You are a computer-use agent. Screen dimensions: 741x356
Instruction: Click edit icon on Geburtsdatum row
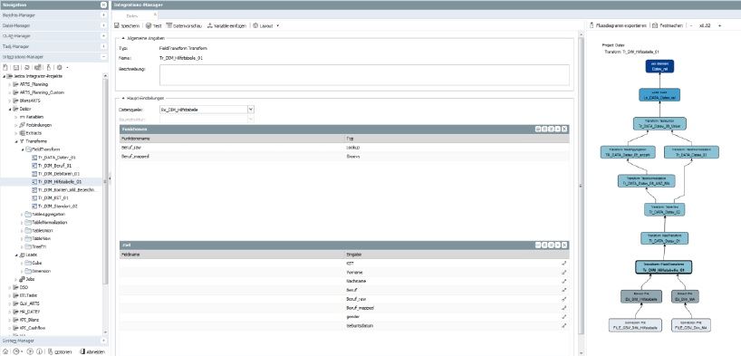pyautogui.click(x=563, y=326)
